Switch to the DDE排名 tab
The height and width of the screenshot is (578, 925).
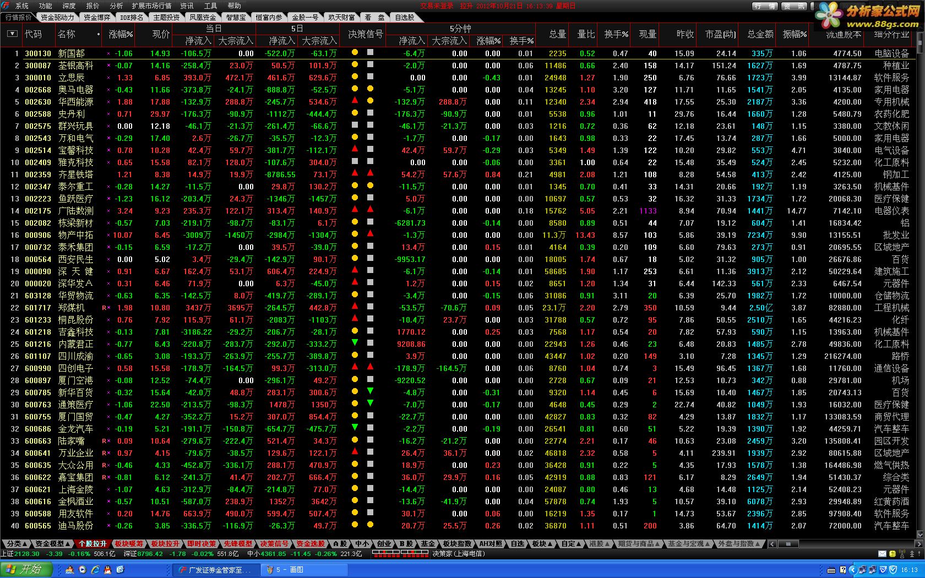[132, 17]
